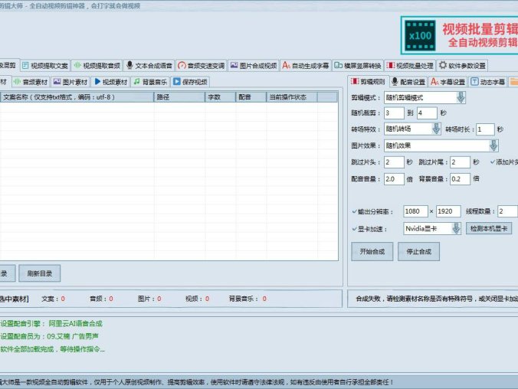Expand the 转场特效 随机转场 dropdown
Screen dimensions: 518x389
tap(436, 129)
